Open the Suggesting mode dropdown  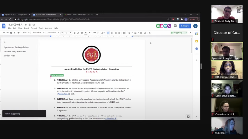click(x=179, y=33)
